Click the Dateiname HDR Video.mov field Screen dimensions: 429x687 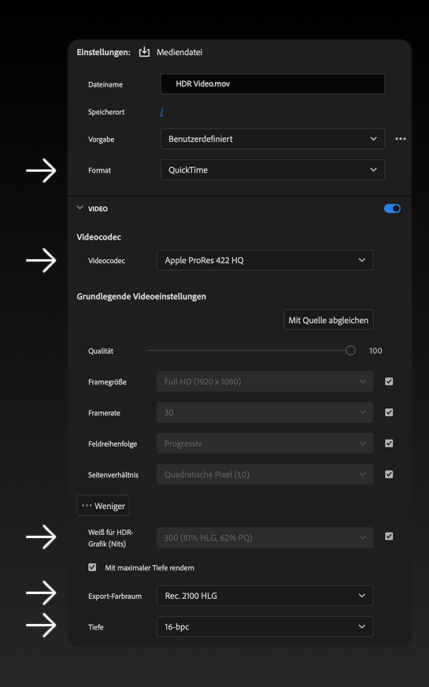click(x=272, y=84)
